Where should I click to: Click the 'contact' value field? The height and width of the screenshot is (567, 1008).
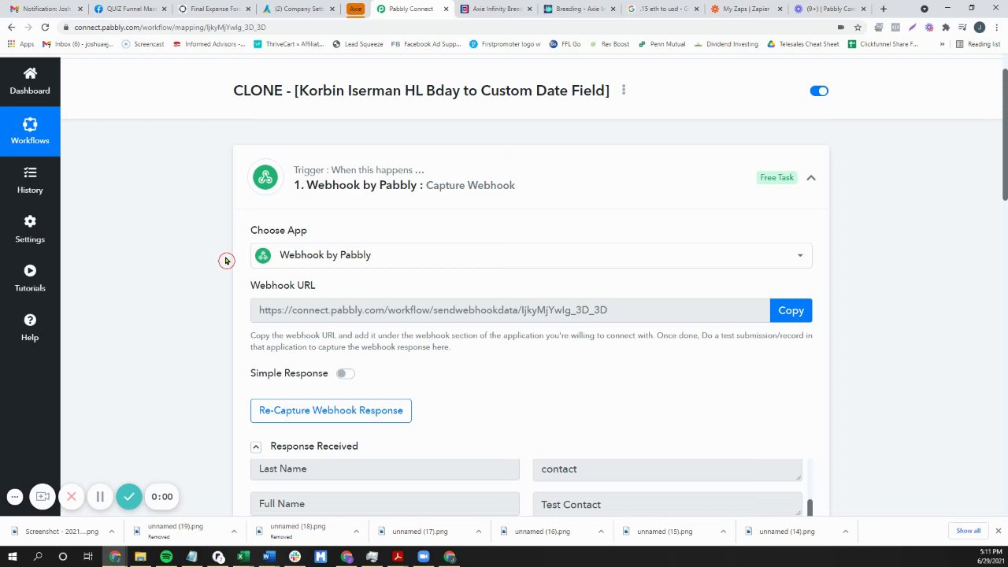coord(667,469)
